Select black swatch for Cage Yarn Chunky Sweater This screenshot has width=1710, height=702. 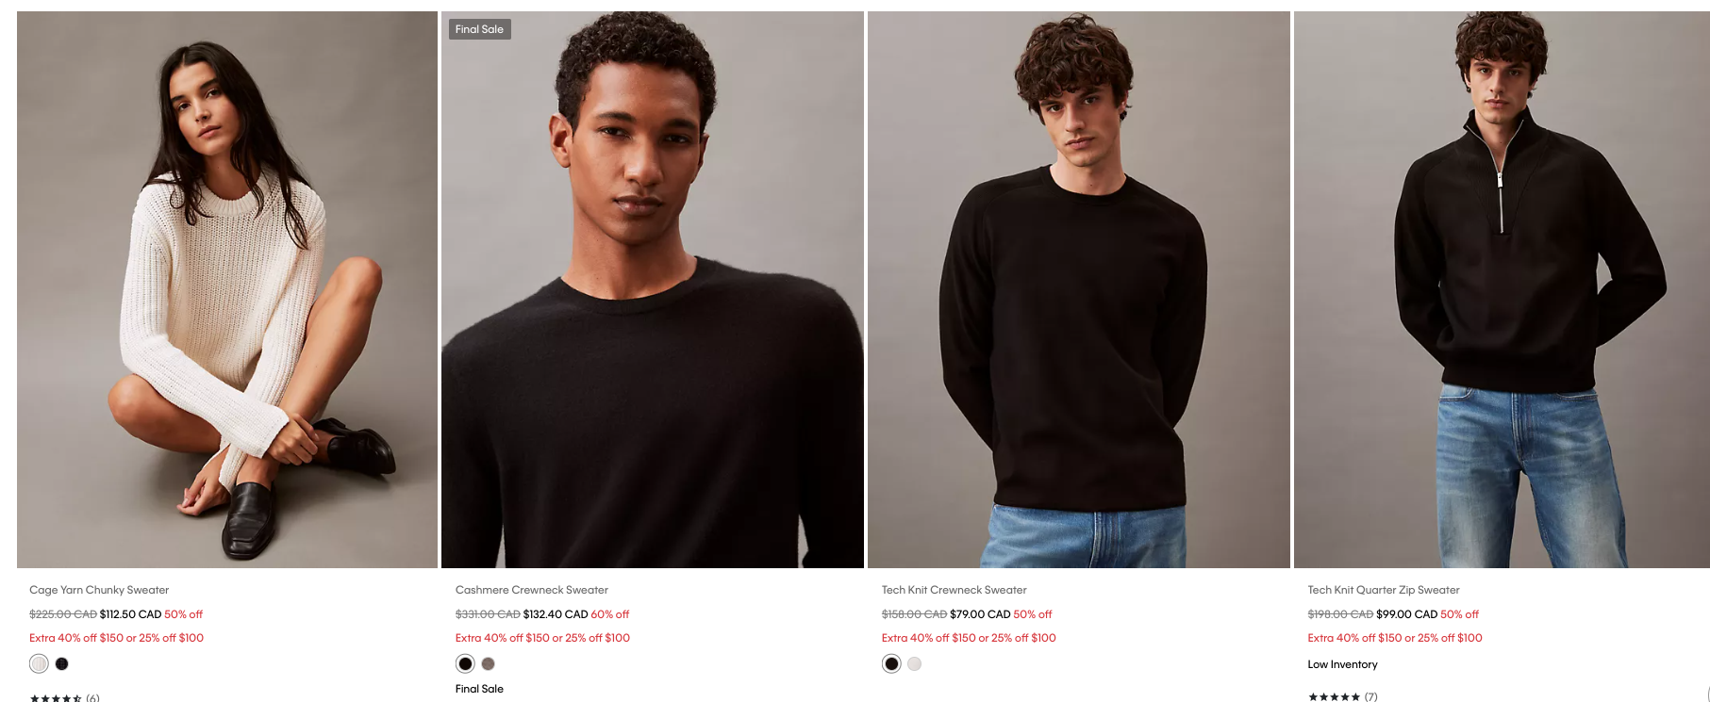pyautogui.click(x=62, y=663)
